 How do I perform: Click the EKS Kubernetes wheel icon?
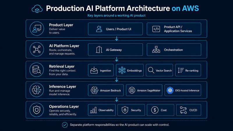[170, 90]
